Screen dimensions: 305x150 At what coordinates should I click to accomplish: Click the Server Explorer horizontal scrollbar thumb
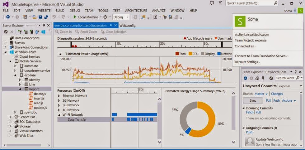tap(24, 145)
